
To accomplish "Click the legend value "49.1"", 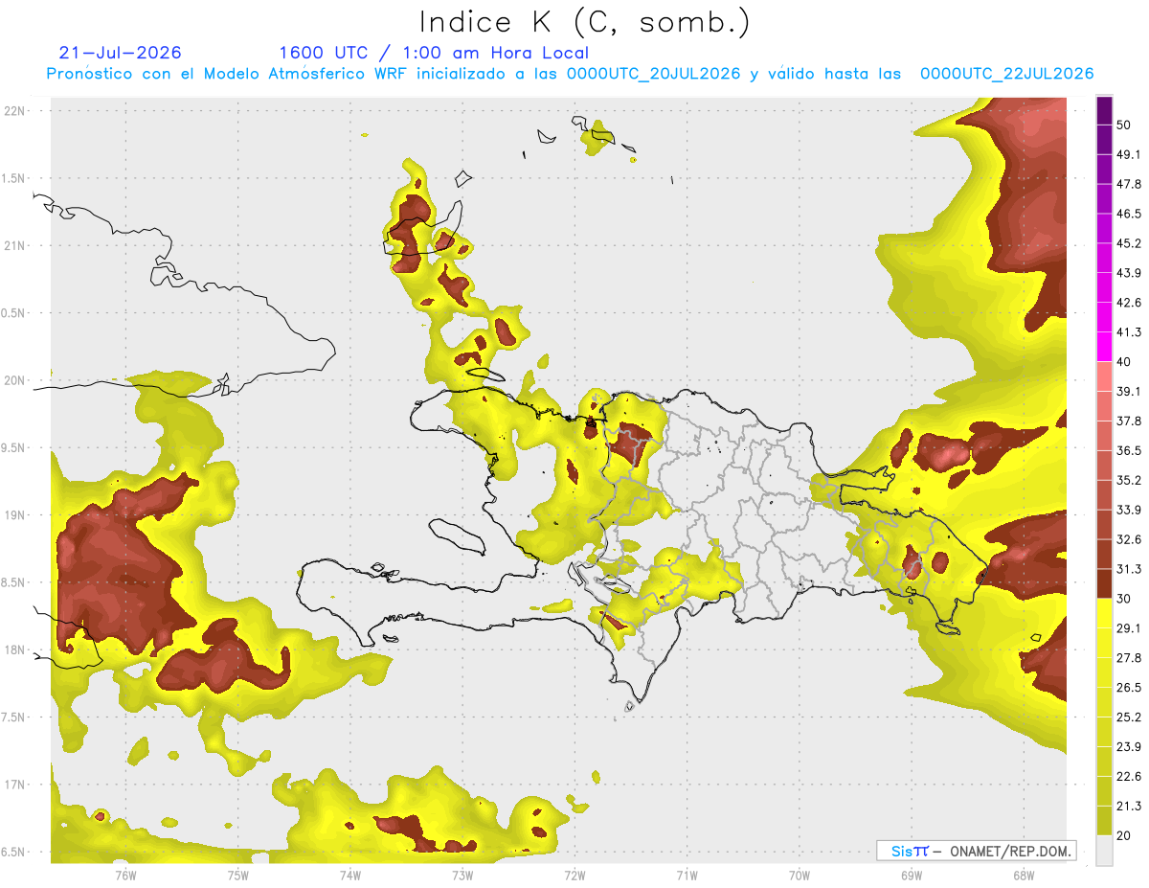I will click(x=1129, y=154).
